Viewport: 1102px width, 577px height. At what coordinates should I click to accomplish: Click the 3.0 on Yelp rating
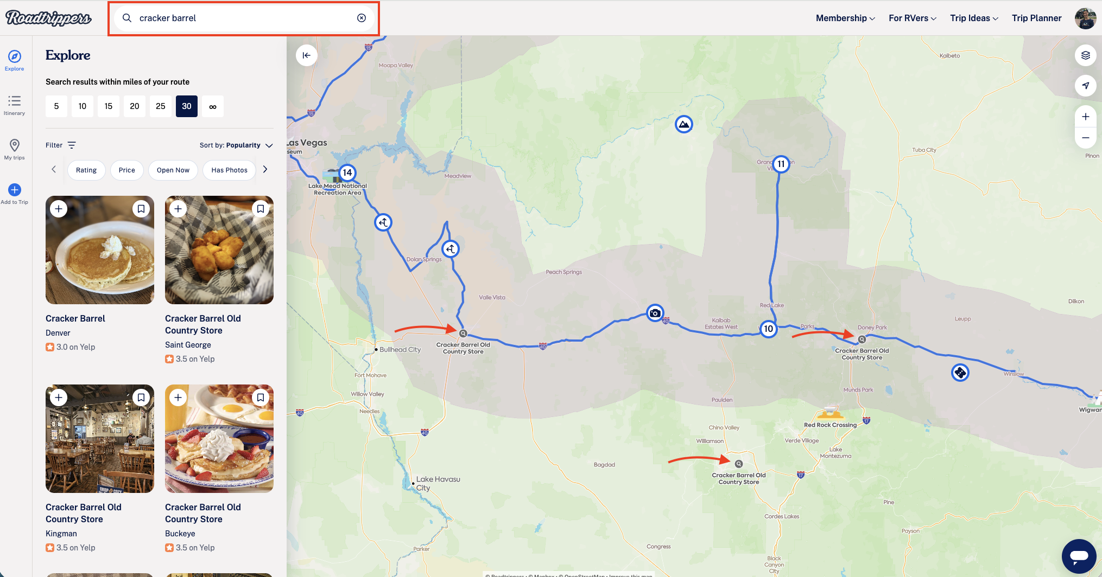coord(71,347)
